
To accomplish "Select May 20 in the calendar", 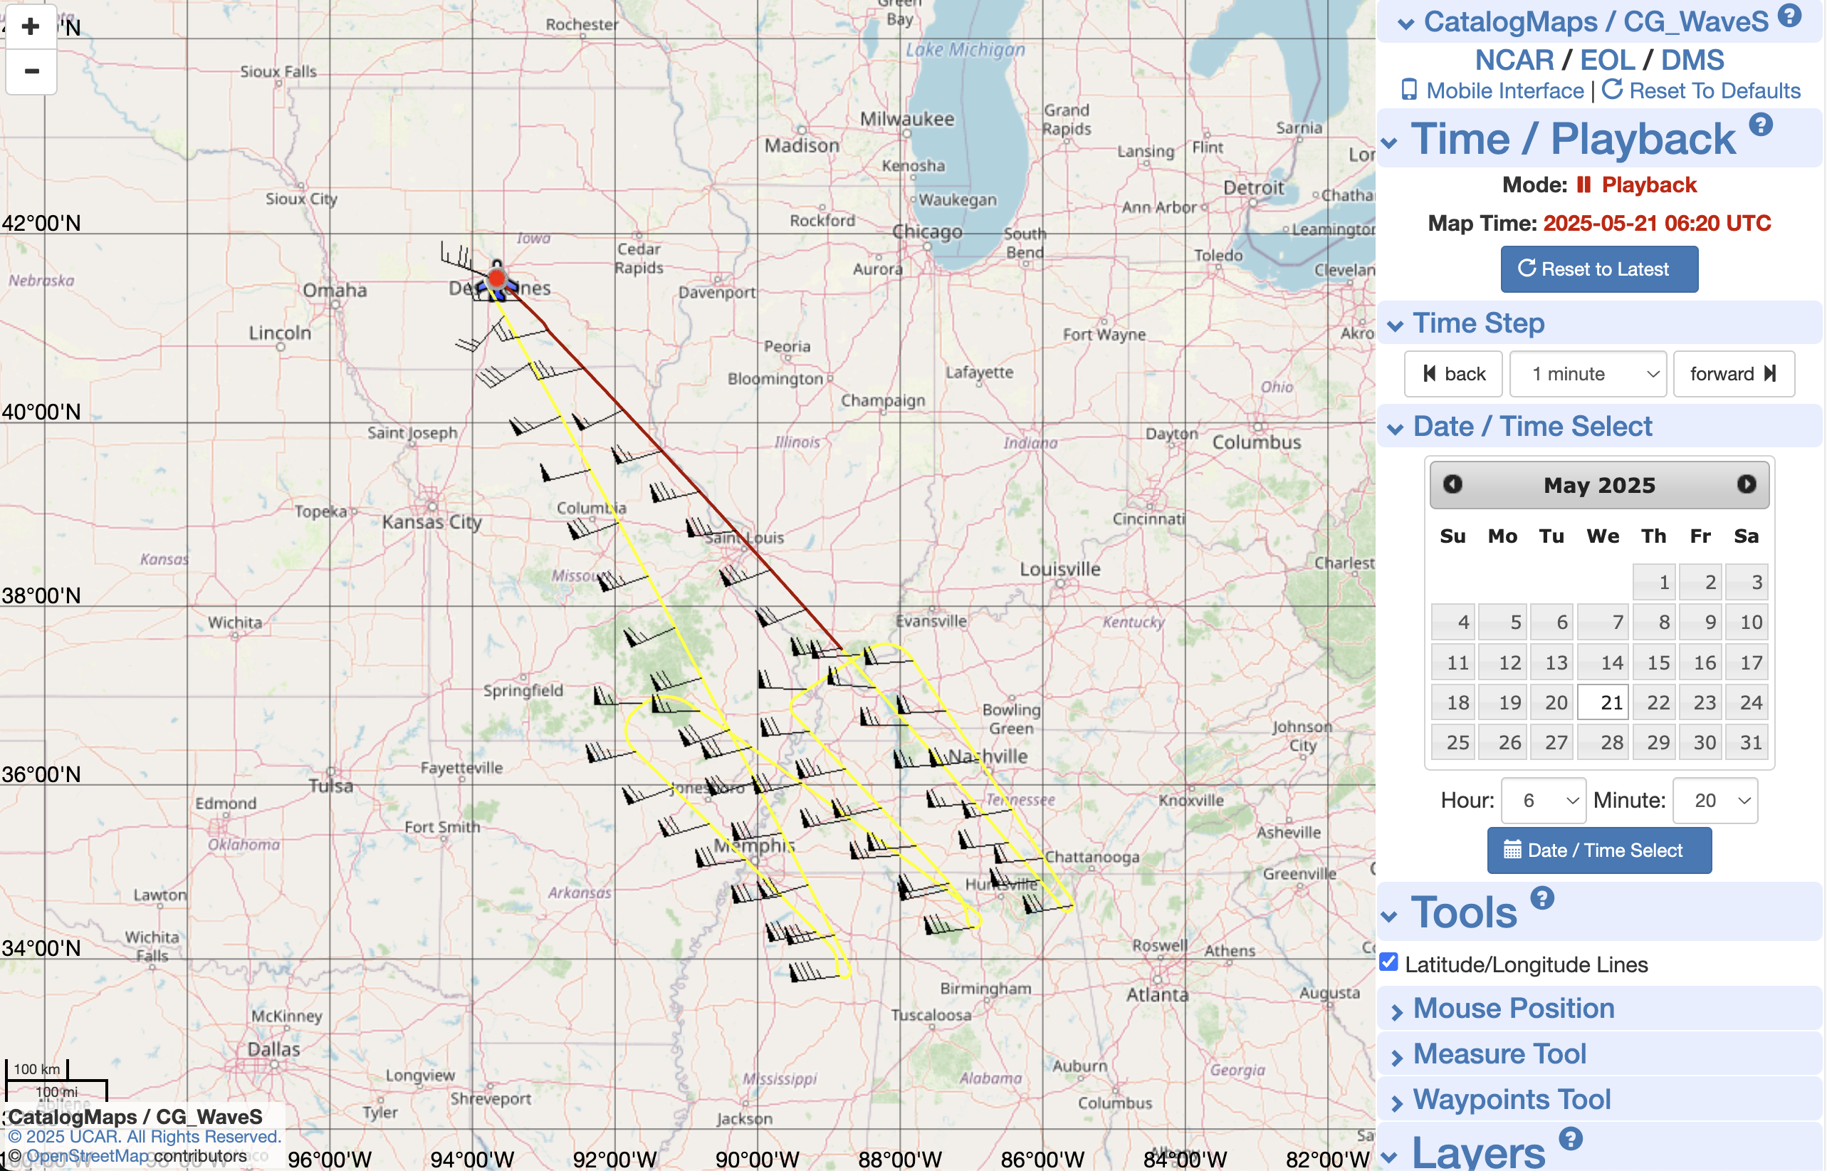I will [x=1552, y=702].
